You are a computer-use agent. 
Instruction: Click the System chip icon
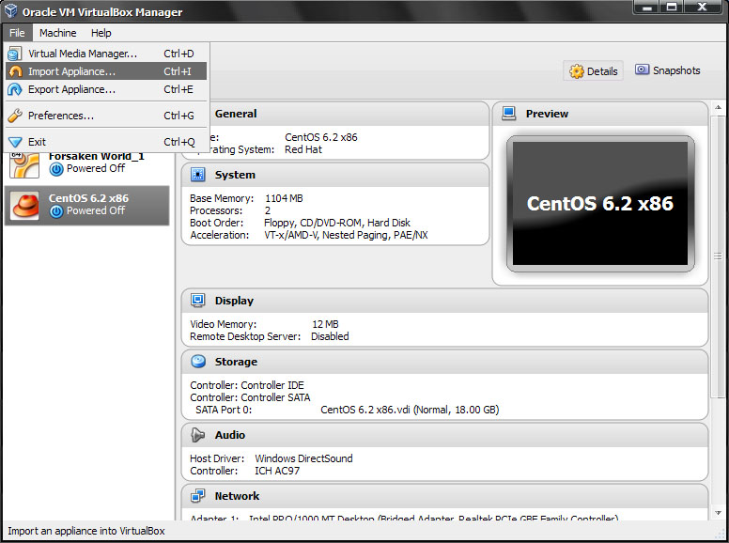coord(198,175)
